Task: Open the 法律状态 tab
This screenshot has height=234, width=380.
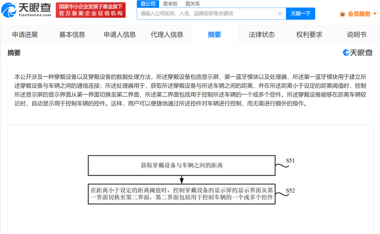Action: pyautogui.click(x=262, y=35)
